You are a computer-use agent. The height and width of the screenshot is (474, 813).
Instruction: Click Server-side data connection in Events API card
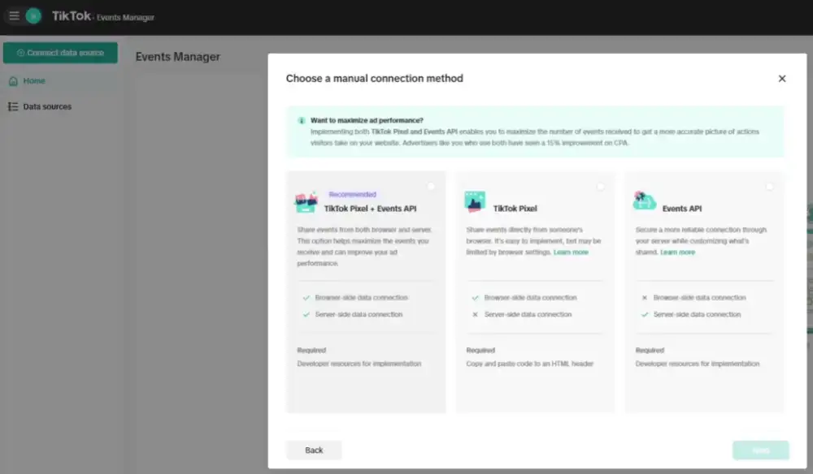(697, 315)
